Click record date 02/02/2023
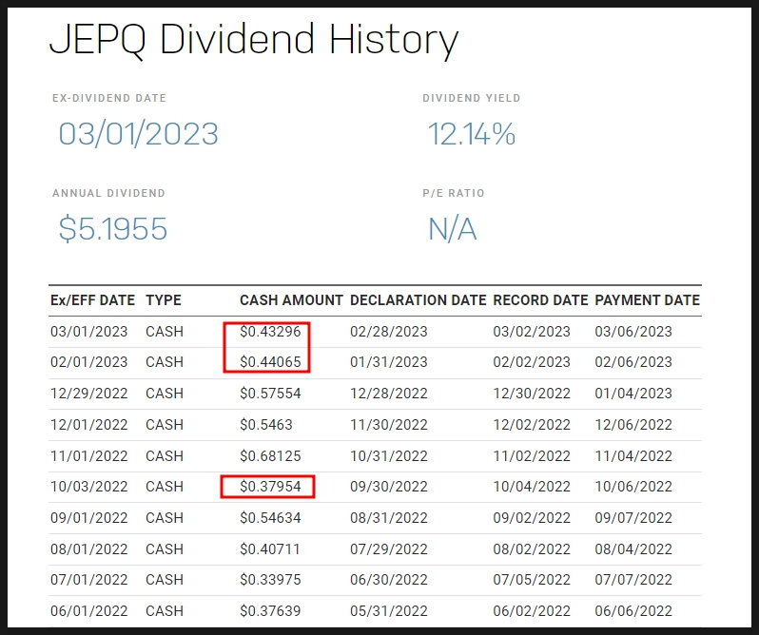This screenshot has width=759, height=635. pyautogui.click(x=532, y=362)
